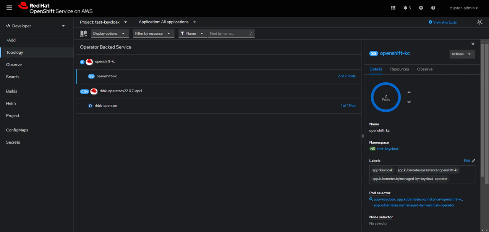Viewport: 489px width, 232px height.
Task: Open the application launcher grid icon
Action: [393, 8]
